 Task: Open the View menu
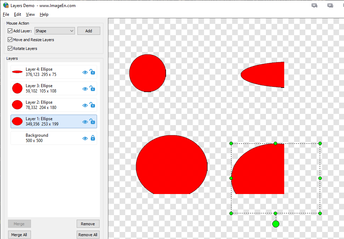click(30, 14)
